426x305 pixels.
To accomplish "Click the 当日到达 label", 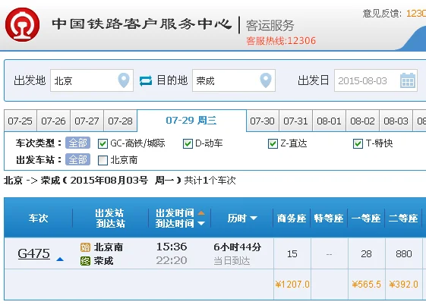I will pyautogui.click(x=232, y=261).
